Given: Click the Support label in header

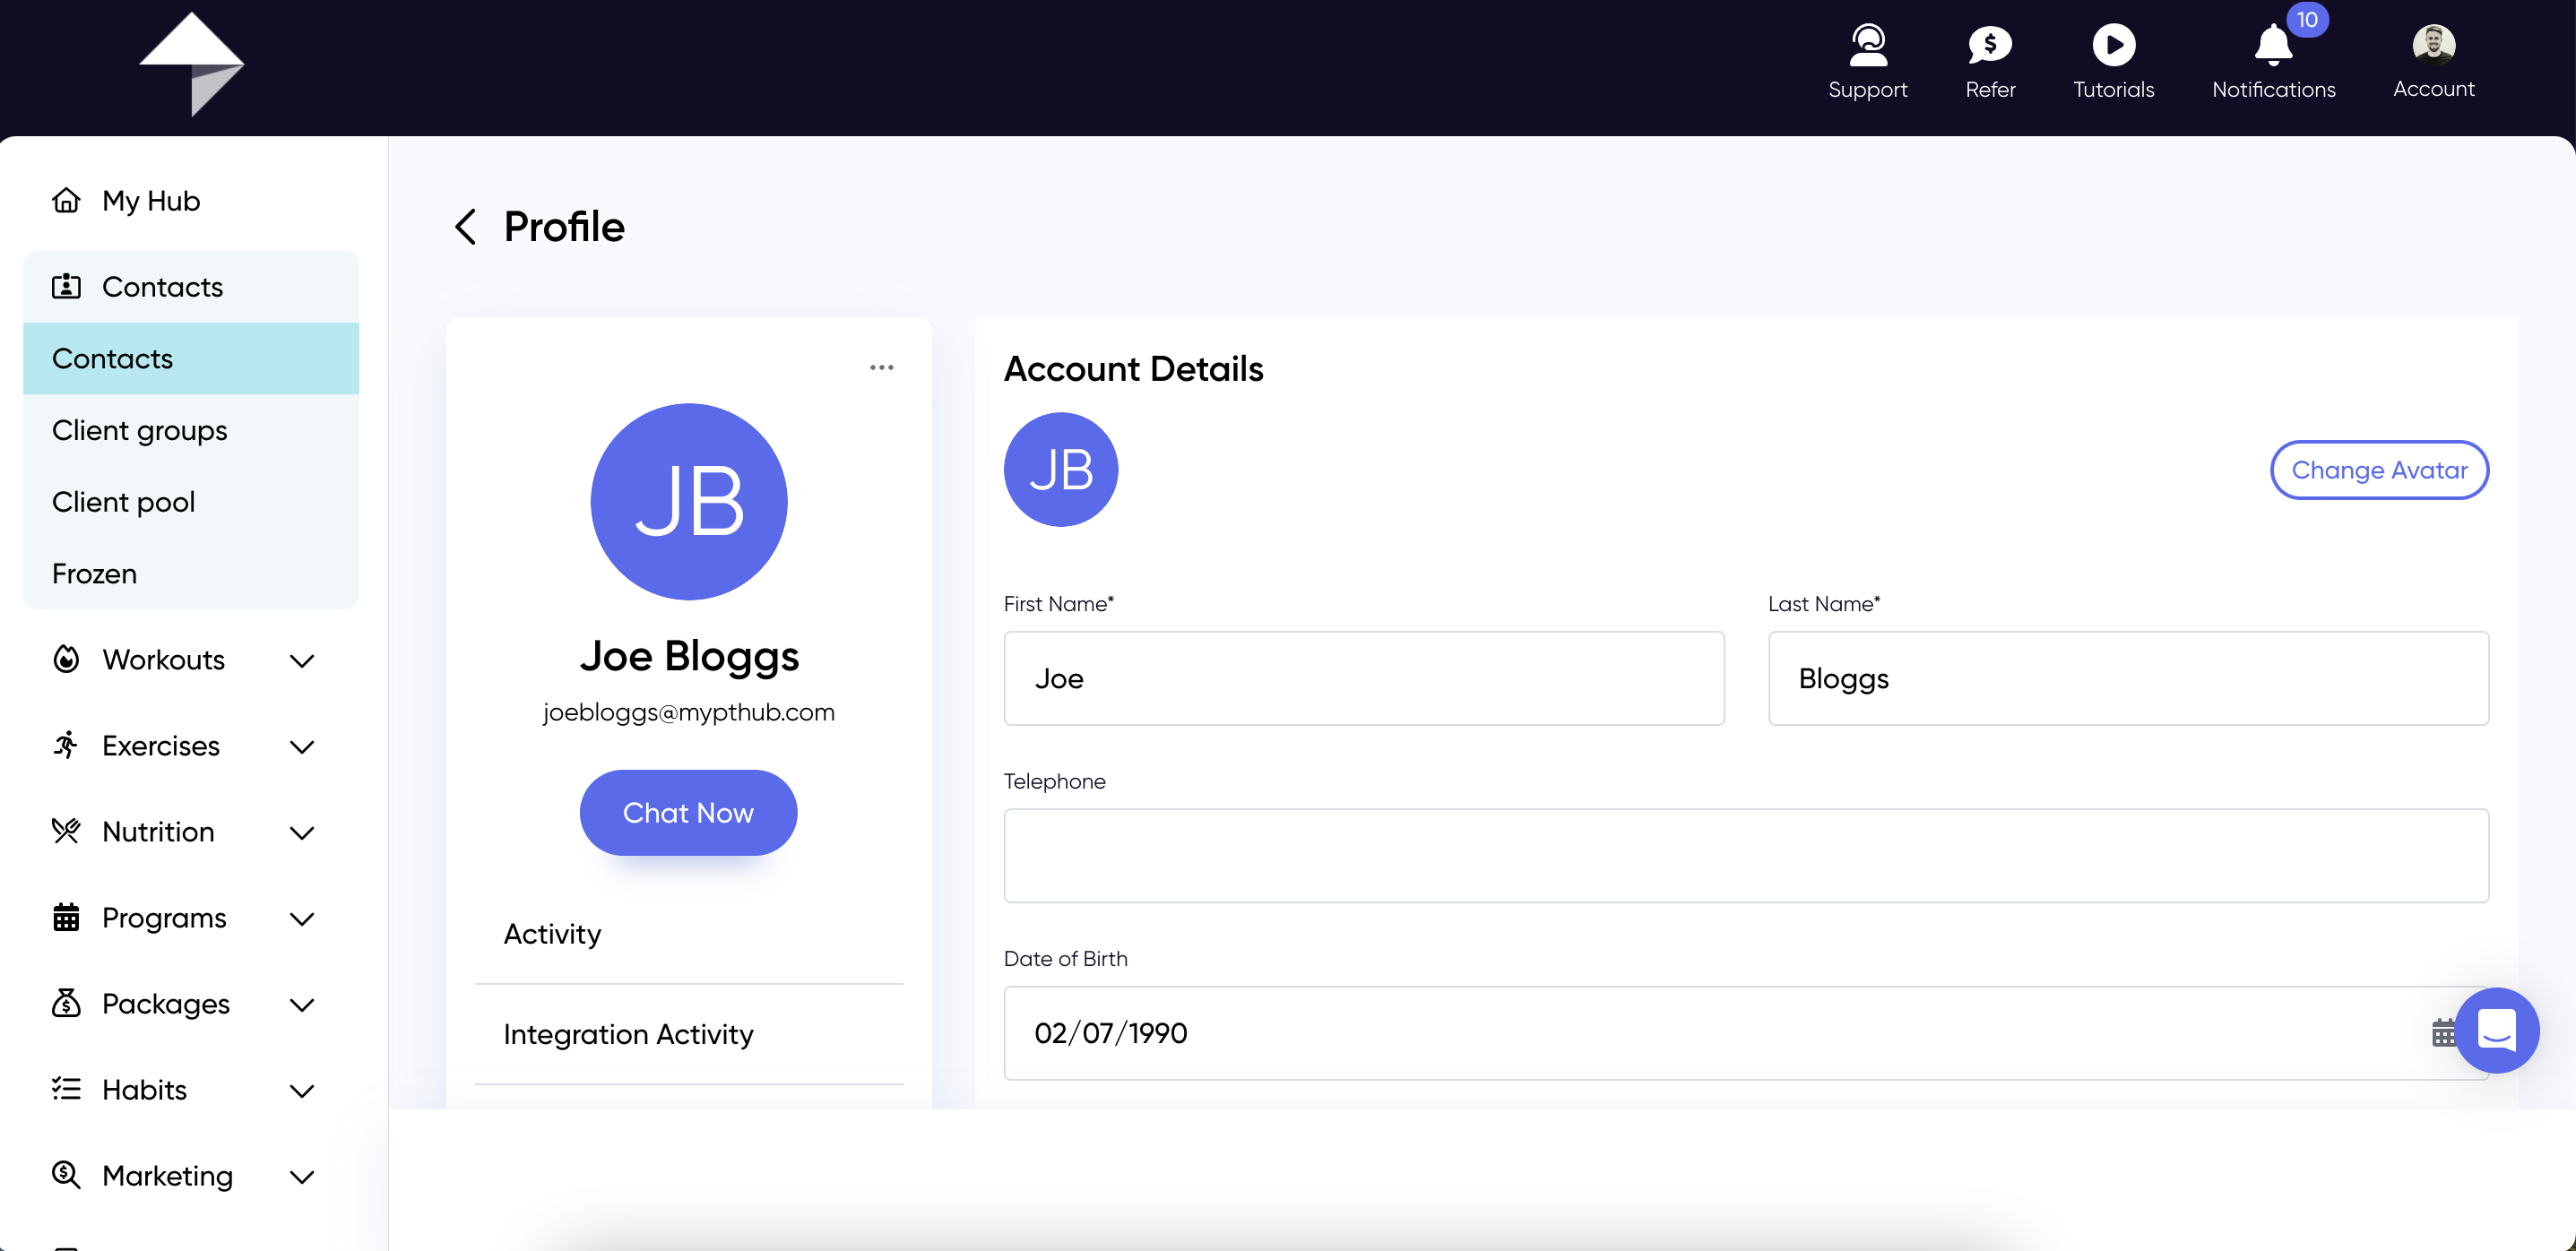Looking at the screenshot, I should [1867, 90].
